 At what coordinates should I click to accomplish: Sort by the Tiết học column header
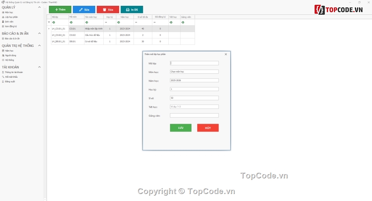point(174,17)
